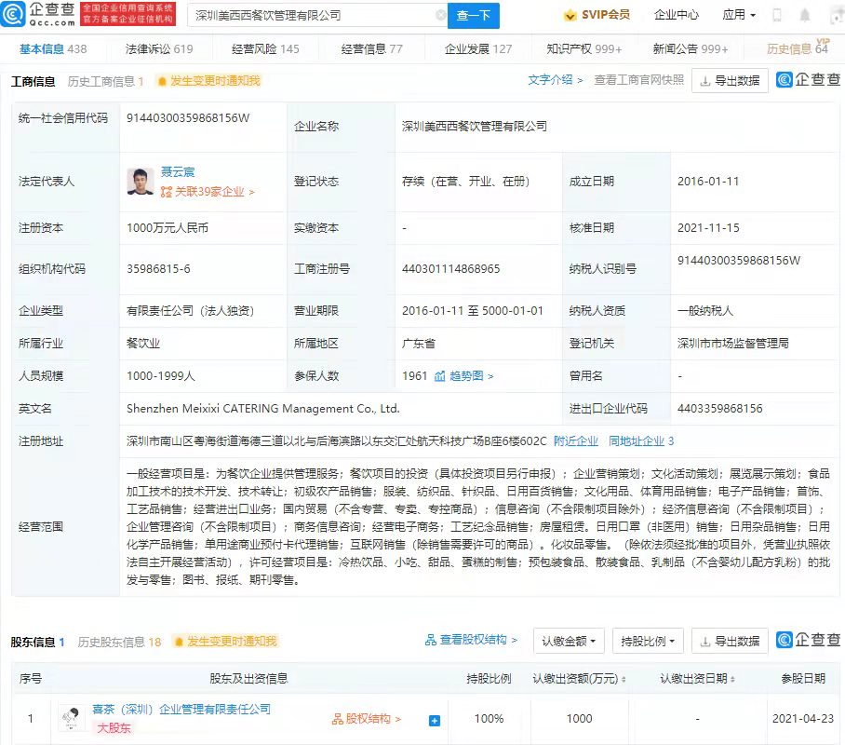Click the bell icon beside 股东信息 change alert
Image resolution: width=845 pixels, height=745 pixels.
[x=179, y=642]
